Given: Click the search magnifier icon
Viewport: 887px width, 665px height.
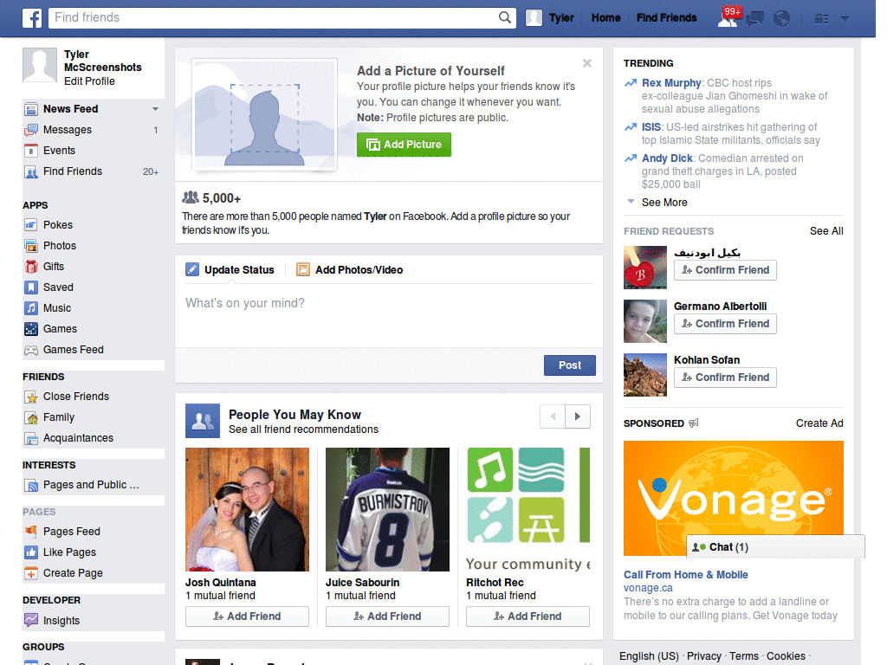Looking at the screenshot, I should tap(505, 17).
